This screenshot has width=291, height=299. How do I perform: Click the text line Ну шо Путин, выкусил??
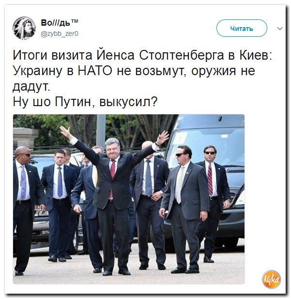(x=85, y=102)
